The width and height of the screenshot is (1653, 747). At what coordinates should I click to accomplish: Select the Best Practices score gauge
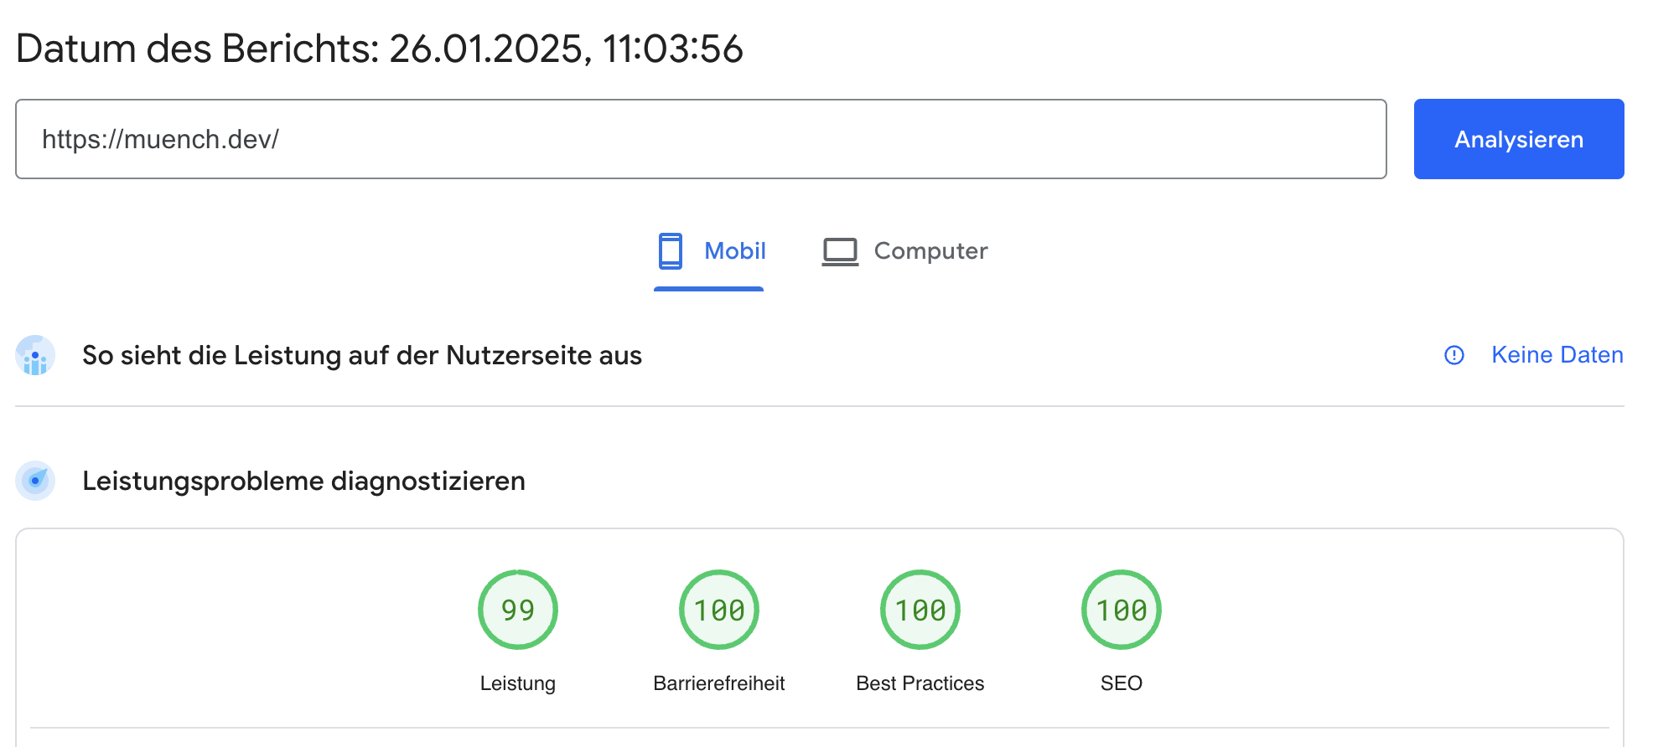click(920, 610)
